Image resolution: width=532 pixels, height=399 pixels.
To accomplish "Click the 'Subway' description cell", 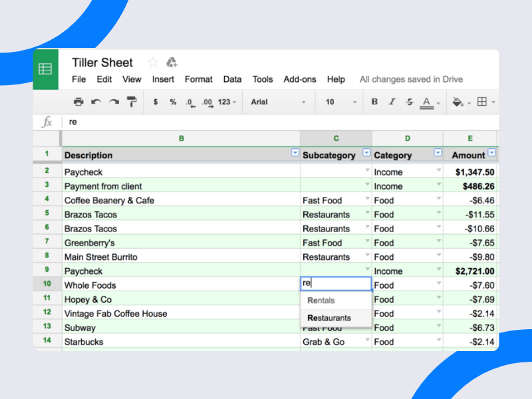I will pos(181,327).
